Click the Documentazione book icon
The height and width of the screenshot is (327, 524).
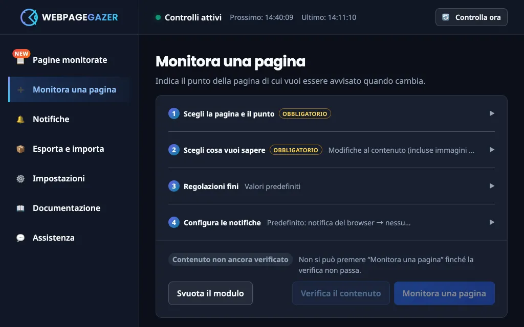(20, 208)
